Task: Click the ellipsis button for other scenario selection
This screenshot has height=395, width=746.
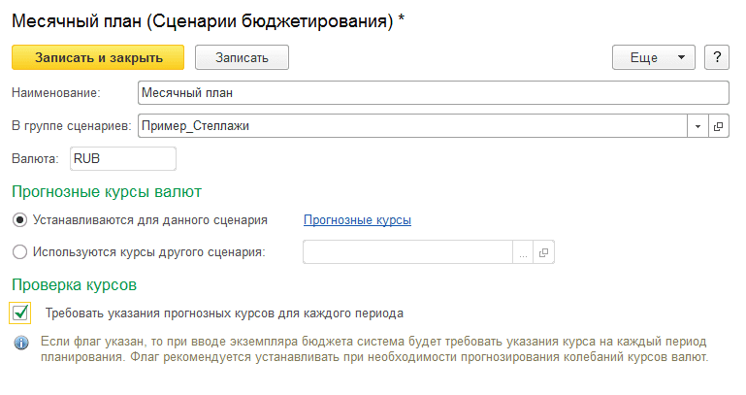Action: (523, 252)
